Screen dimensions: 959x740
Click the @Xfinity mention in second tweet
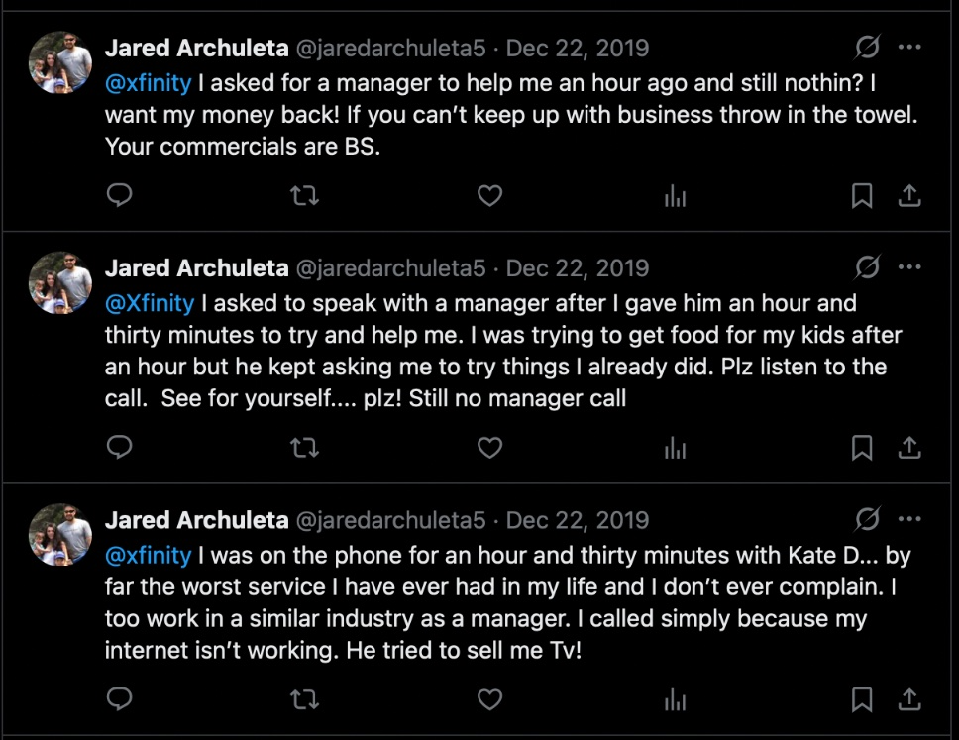click(x=150, y=303)
